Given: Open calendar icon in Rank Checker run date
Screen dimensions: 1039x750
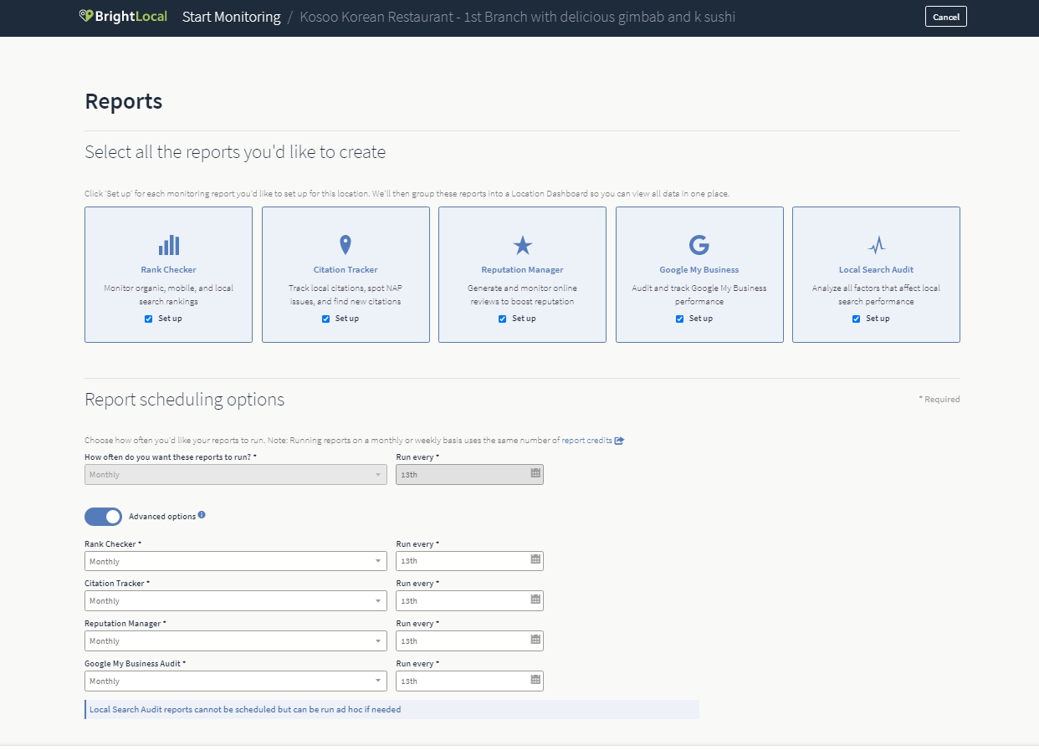Looking at the screenshot, I should tap(535, 559).
